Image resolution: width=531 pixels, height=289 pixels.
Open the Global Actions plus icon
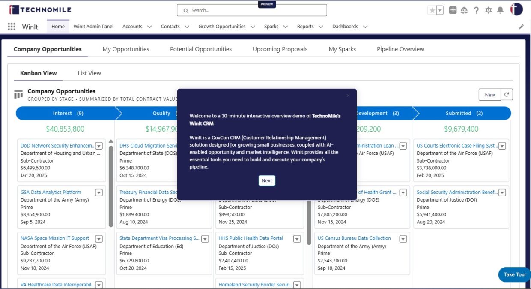[453, 10]
